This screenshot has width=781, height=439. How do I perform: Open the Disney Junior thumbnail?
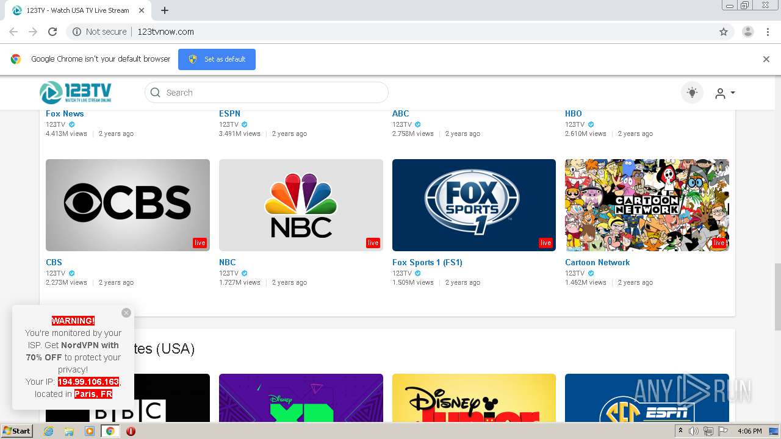pyautogui.click(x=474, y=398)
